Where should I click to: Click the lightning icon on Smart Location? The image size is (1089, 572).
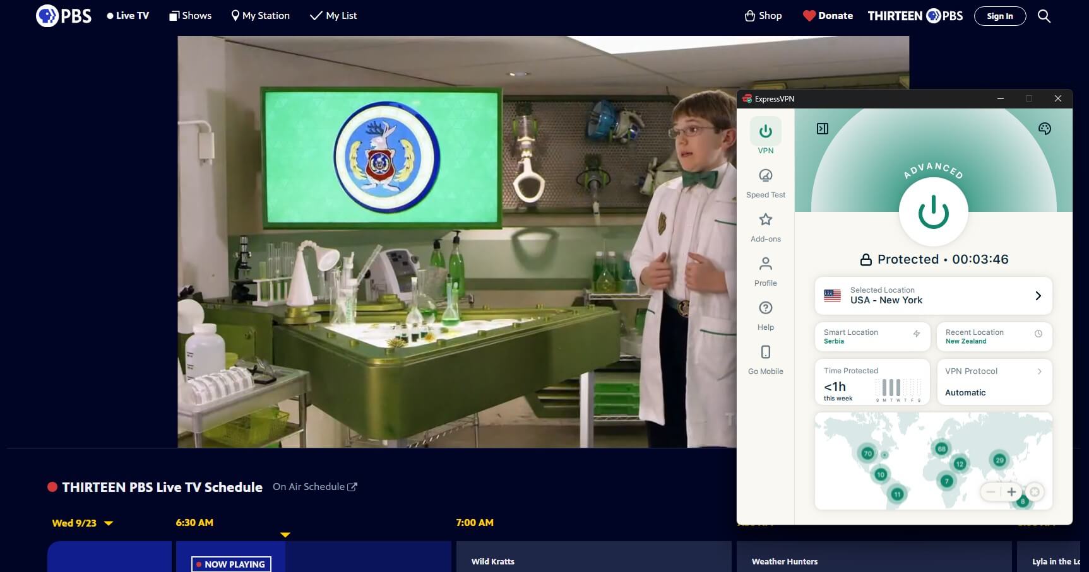pos(917,334)
